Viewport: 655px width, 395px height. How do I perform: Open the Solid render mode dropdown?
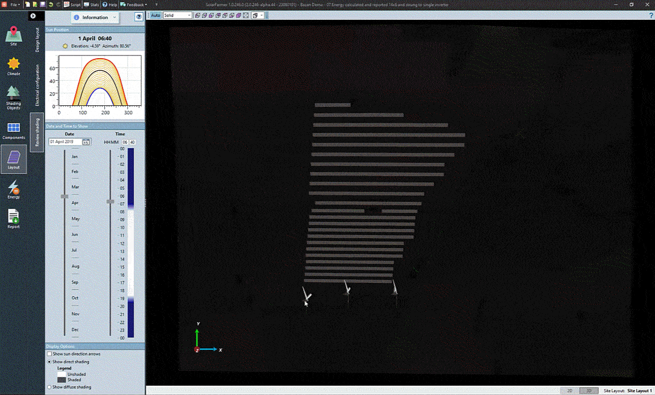coord(177,15)
